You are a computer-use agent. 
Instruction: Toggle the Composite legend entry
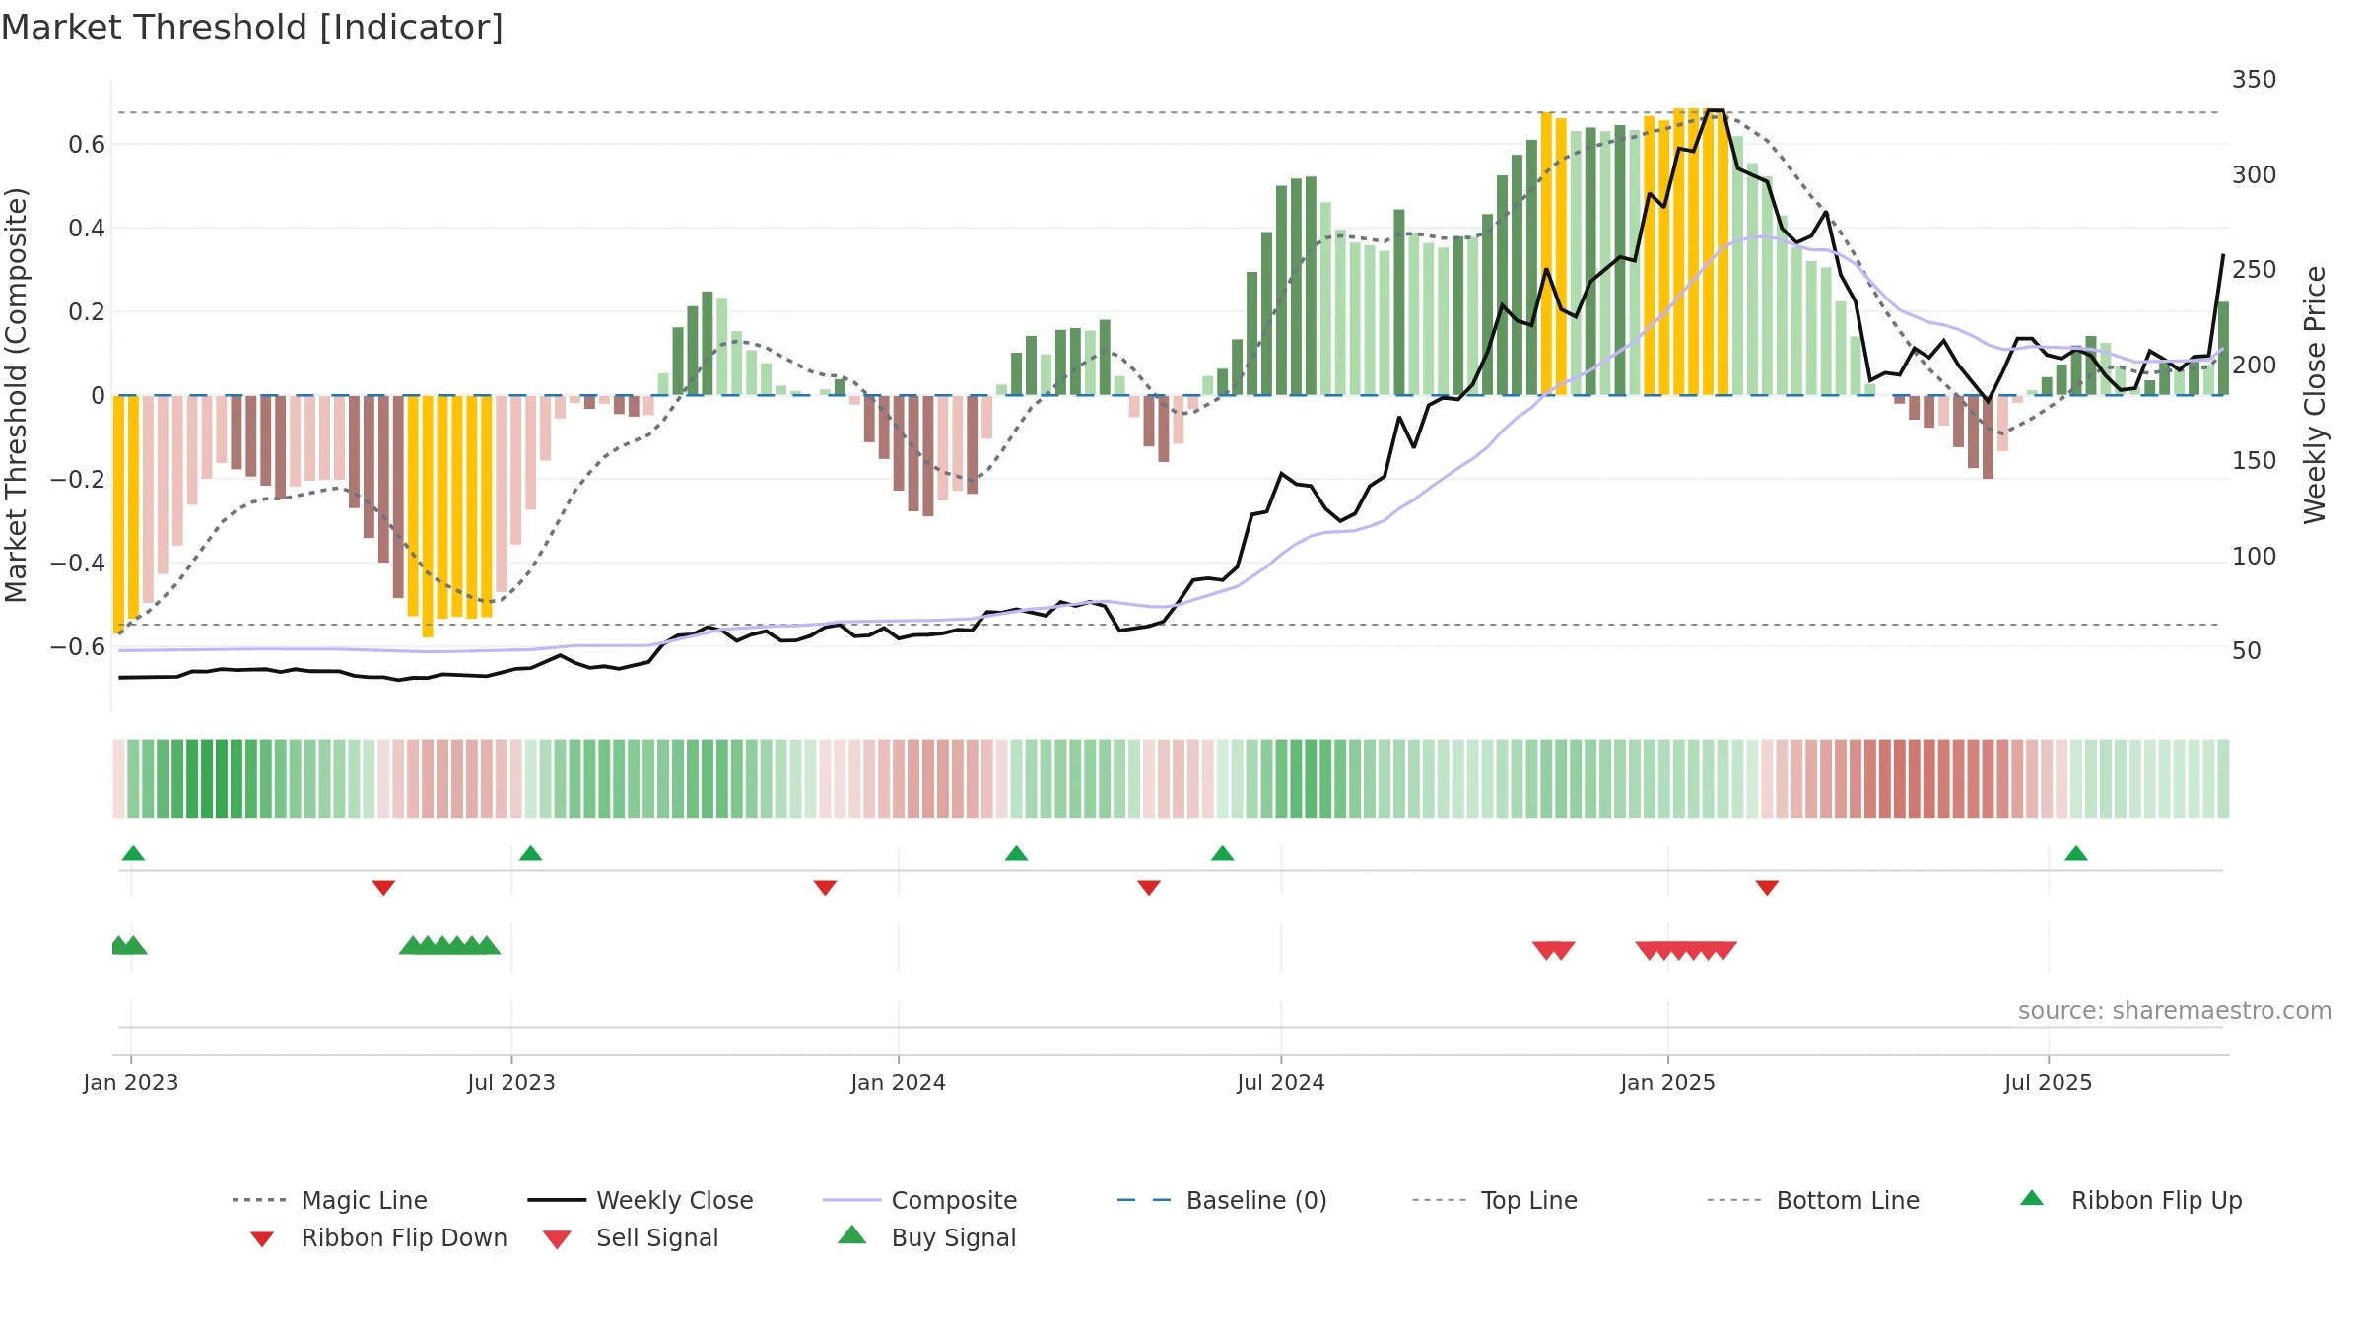coord(919,1200)
